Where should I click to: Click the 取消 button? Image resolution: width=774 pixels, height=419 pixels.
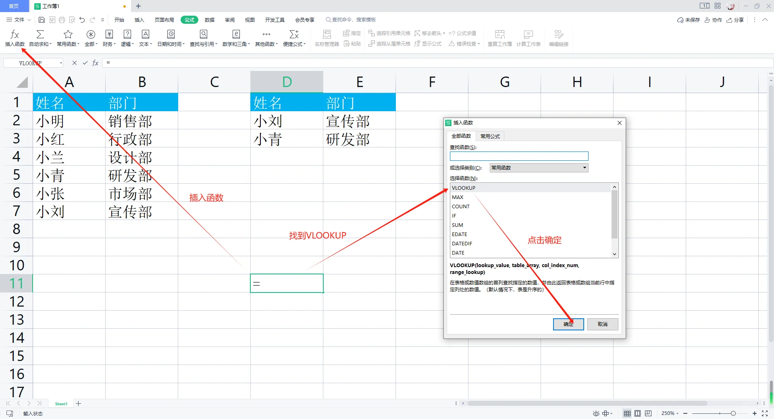pyautogui.click(x=602, y=324)
